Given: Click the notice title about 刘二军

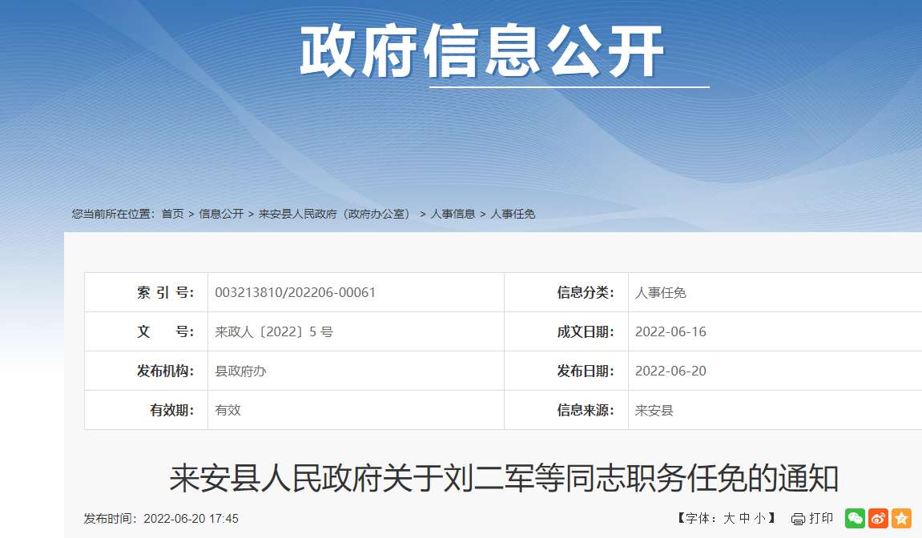Looking at the screenshot, I should [x=504, y=479].
